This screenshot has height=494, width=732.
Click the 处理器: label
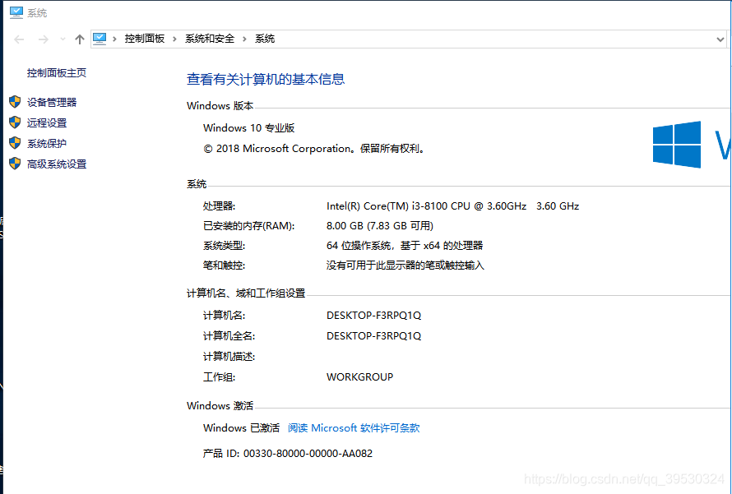click(220, 205)
